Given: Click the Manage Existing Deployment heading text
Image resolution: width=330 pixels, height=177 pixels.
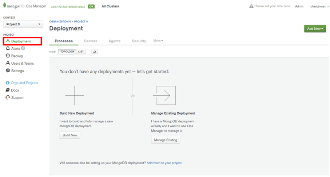Looking at the screenshot, I should click(x=173, y=113).
